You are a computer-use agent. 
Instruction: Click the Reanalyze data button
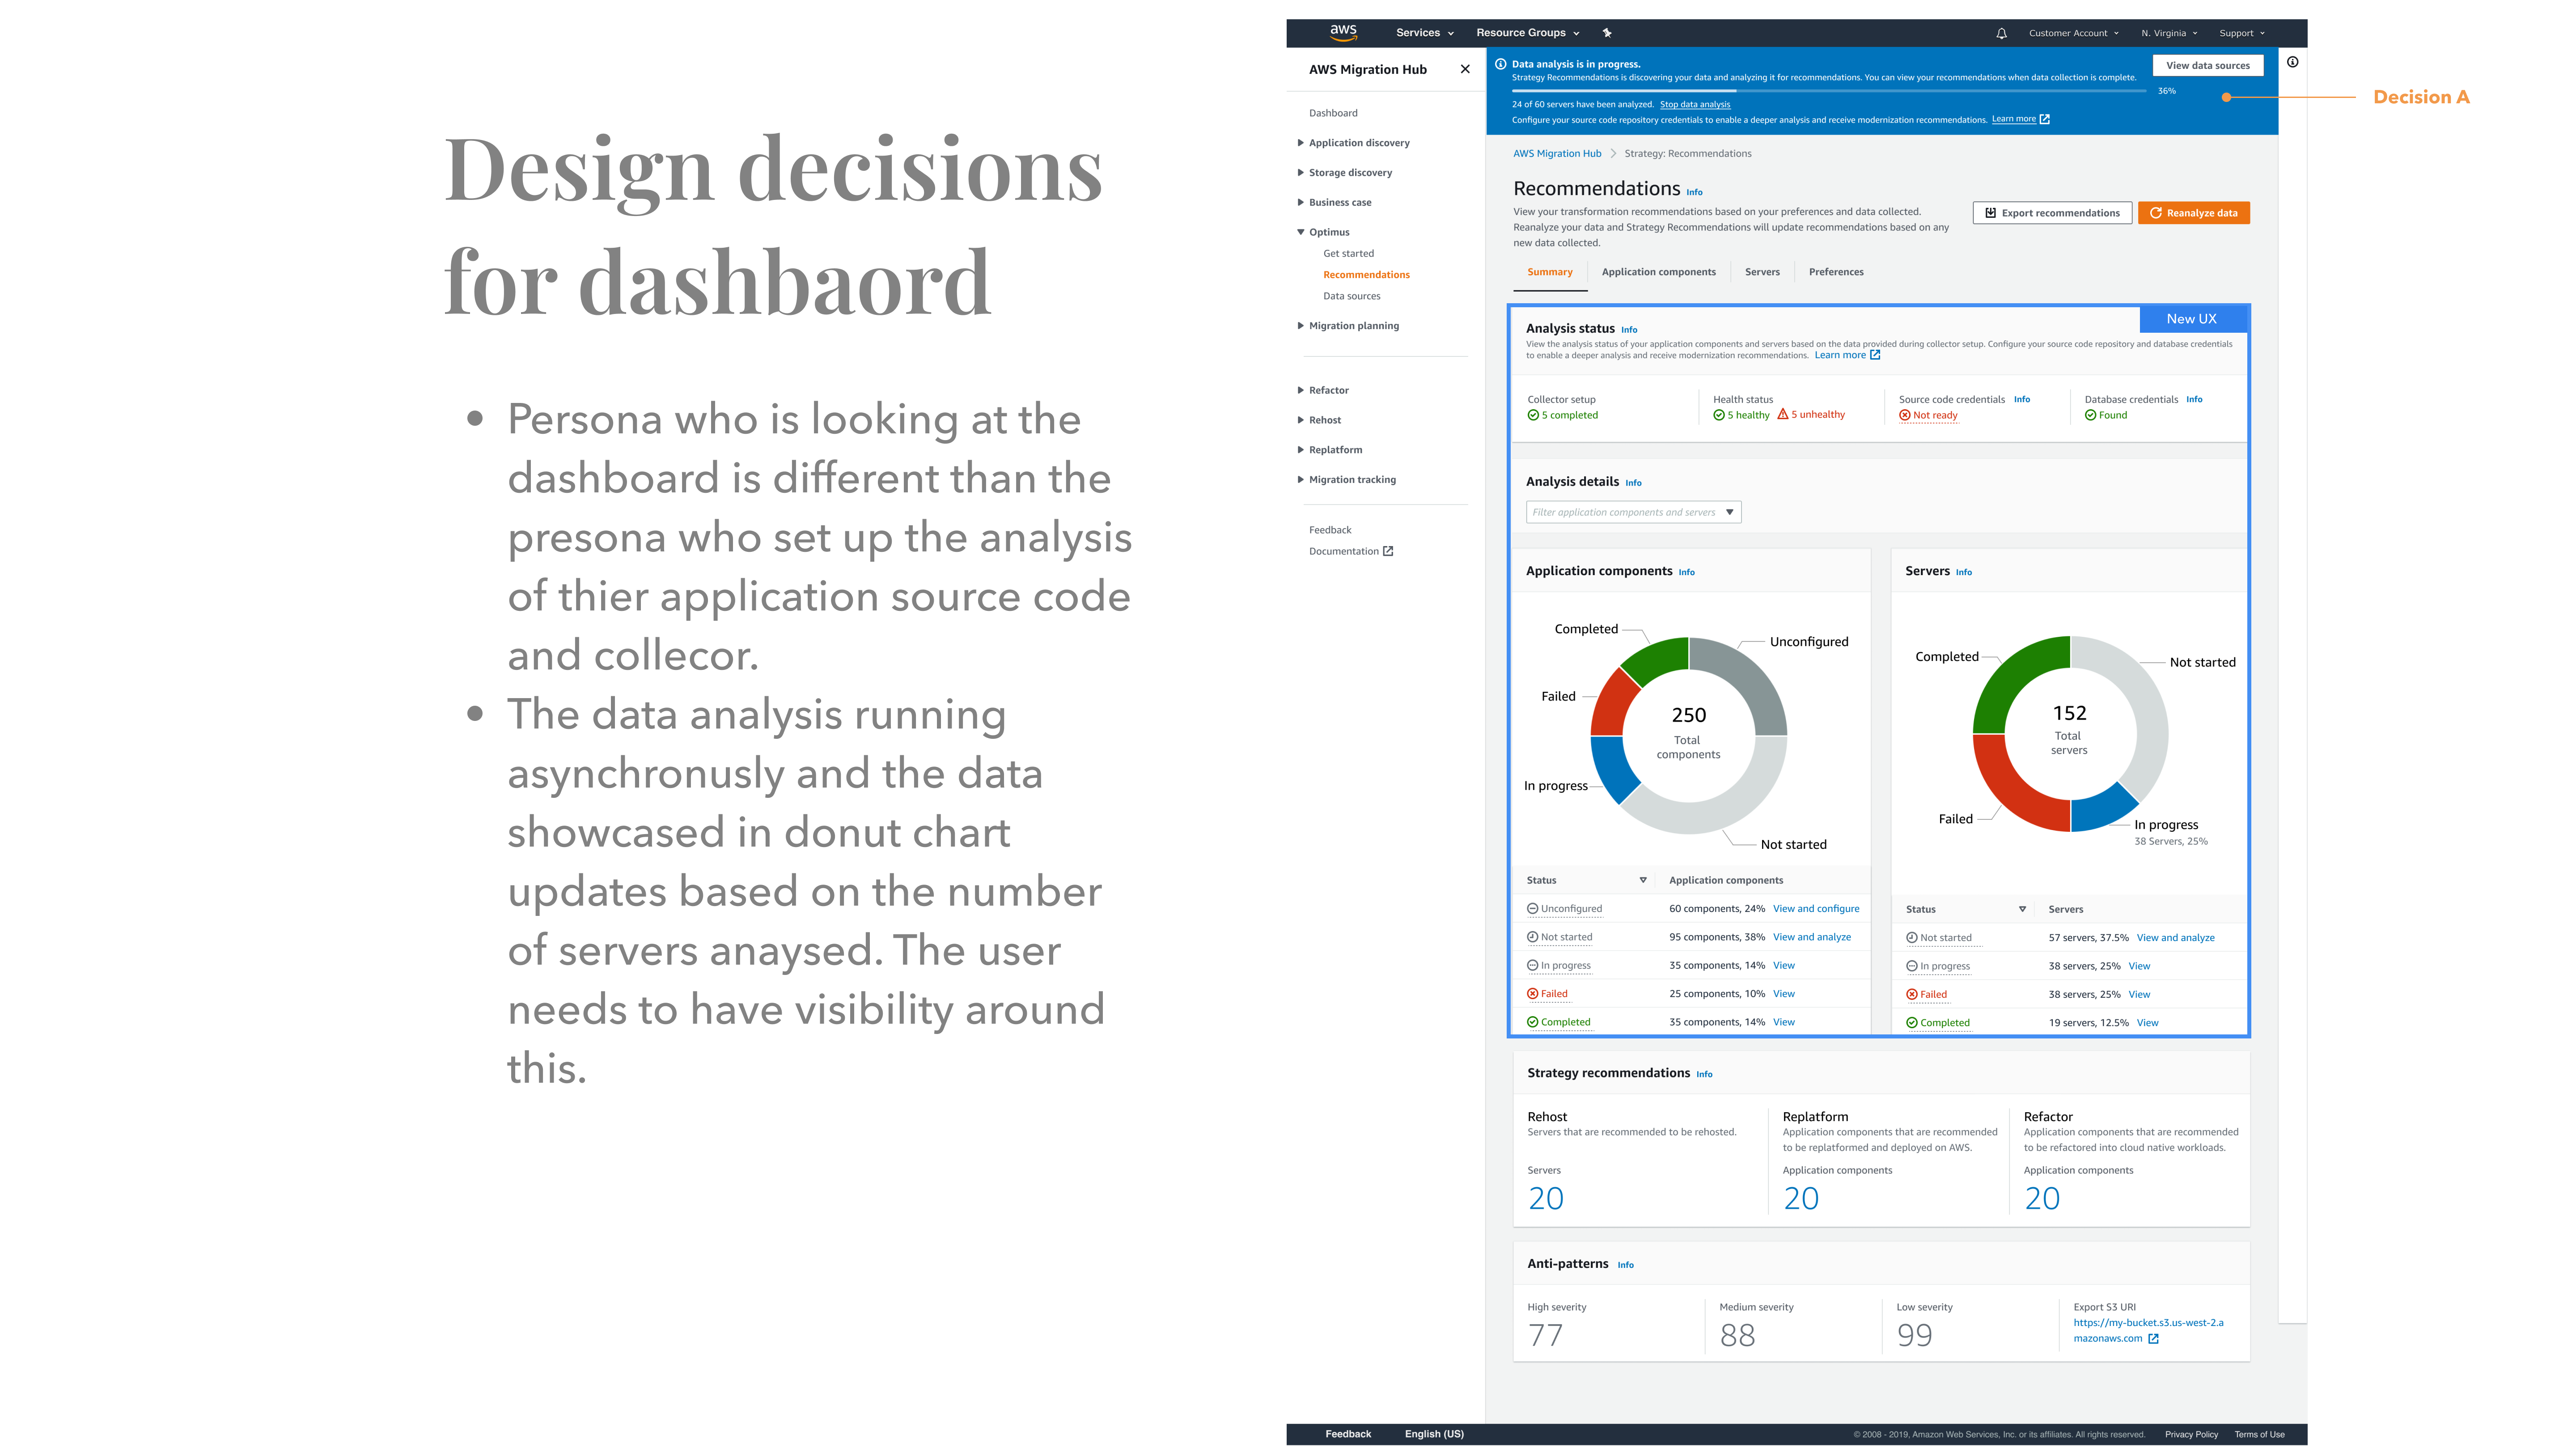tap(2193, 213)
